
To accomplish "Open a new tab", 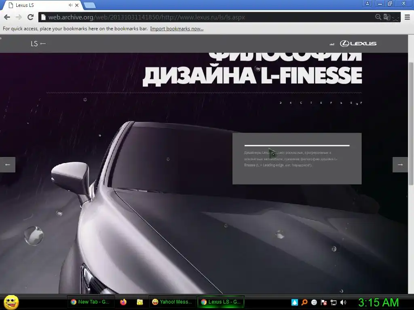I will [90, 5].
